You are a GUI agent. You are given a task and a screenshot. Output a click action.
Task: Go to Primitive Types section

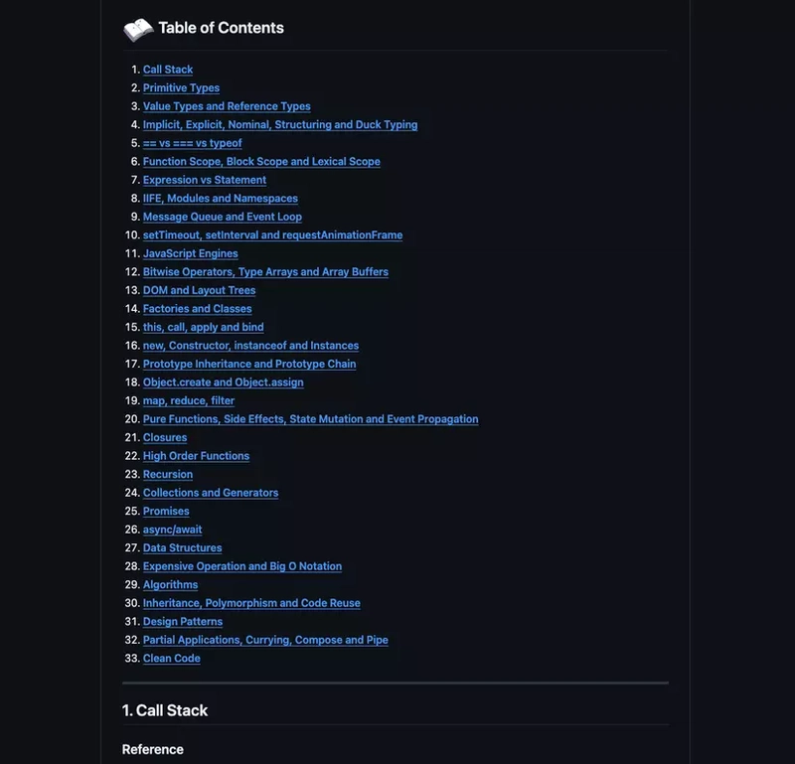(x=181, y=87)
